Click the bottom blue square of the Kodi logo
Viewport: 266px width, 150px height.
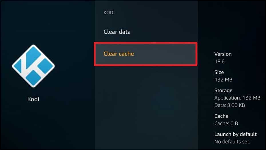33,78
